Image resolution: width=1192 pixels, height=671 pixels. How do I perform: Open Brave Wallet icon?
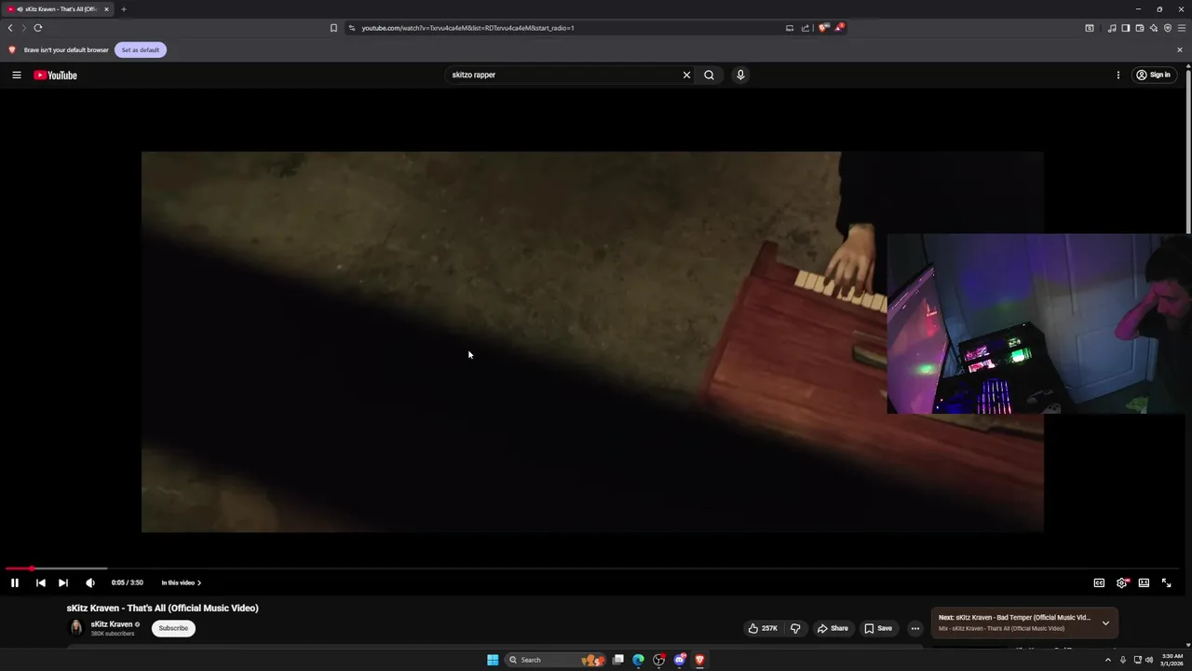point(1140,28)
